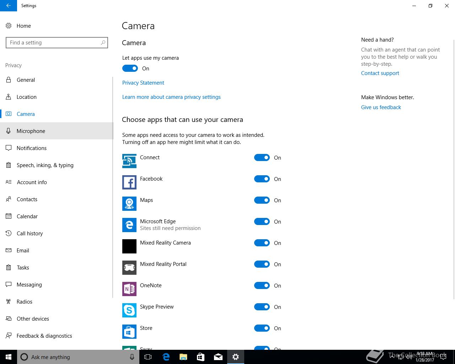This screenshot has width=455, height=364.
Task: Open Windows Store from taskbar bag icon
Action: click(200, 357)
